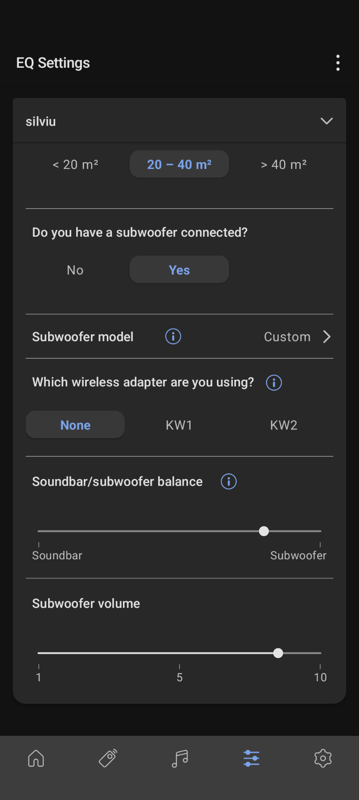Show Soundbar/subwoofer balance info
The image size is (359, 800).
(x=229, y=481)
